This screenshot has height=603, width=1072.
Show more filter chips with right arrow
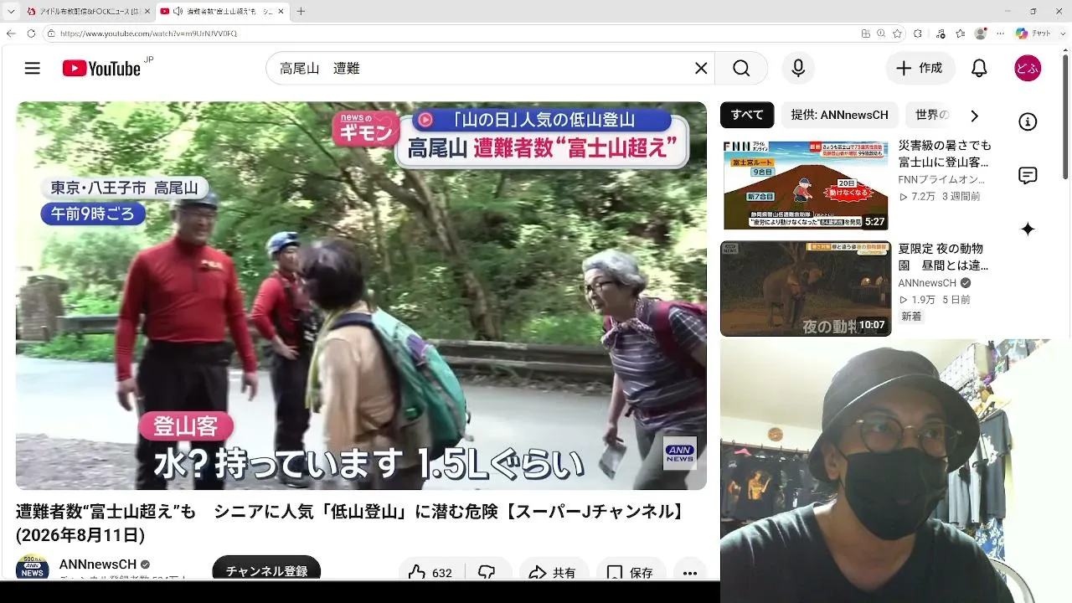(974, 116)
